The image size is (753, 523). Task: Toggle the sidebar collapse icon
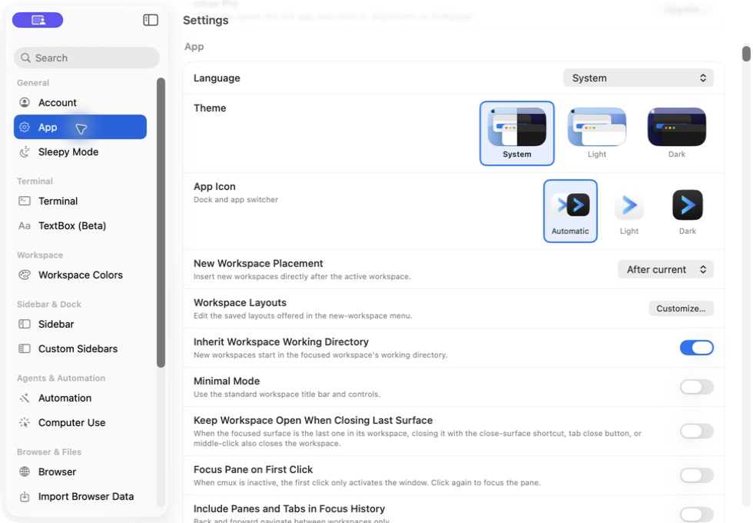point(151,20)
